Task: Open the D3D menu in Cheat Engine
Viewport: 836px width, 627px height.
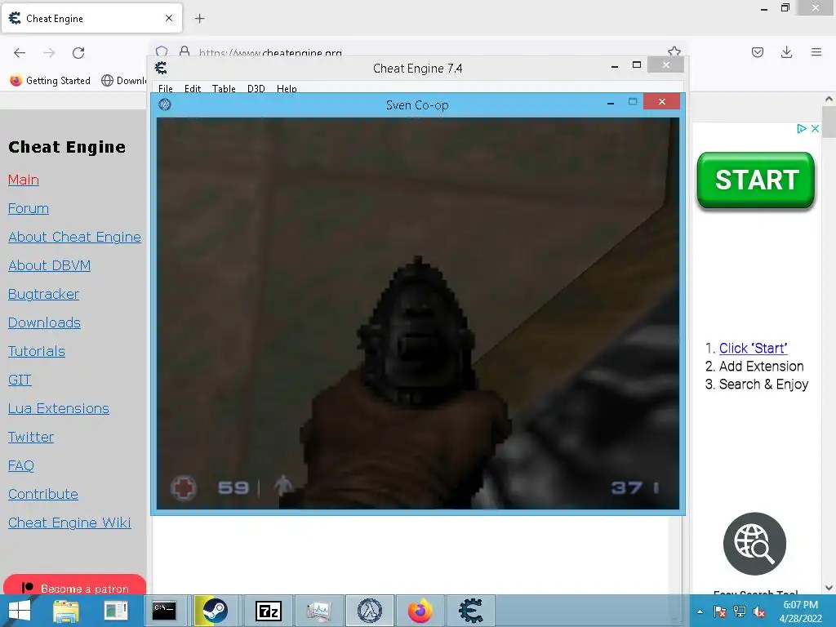Action: tap(256, 88)
